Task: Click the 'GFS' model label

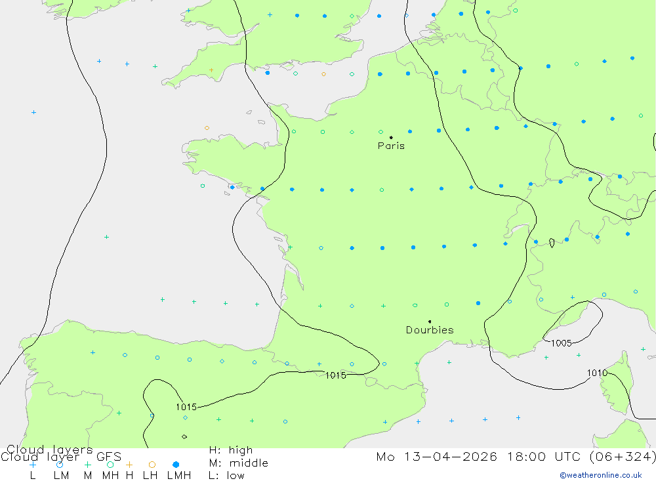Action: [x=109, y=456]
